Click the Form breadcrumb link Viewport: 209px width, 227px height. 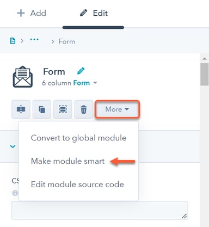point(67,41)
